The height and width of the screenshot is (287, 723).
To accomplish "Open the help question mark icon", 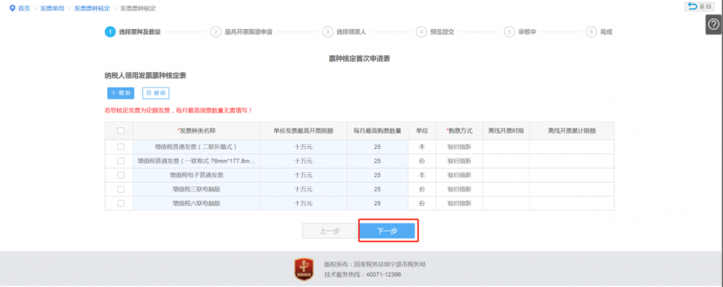I will point(714,25).
